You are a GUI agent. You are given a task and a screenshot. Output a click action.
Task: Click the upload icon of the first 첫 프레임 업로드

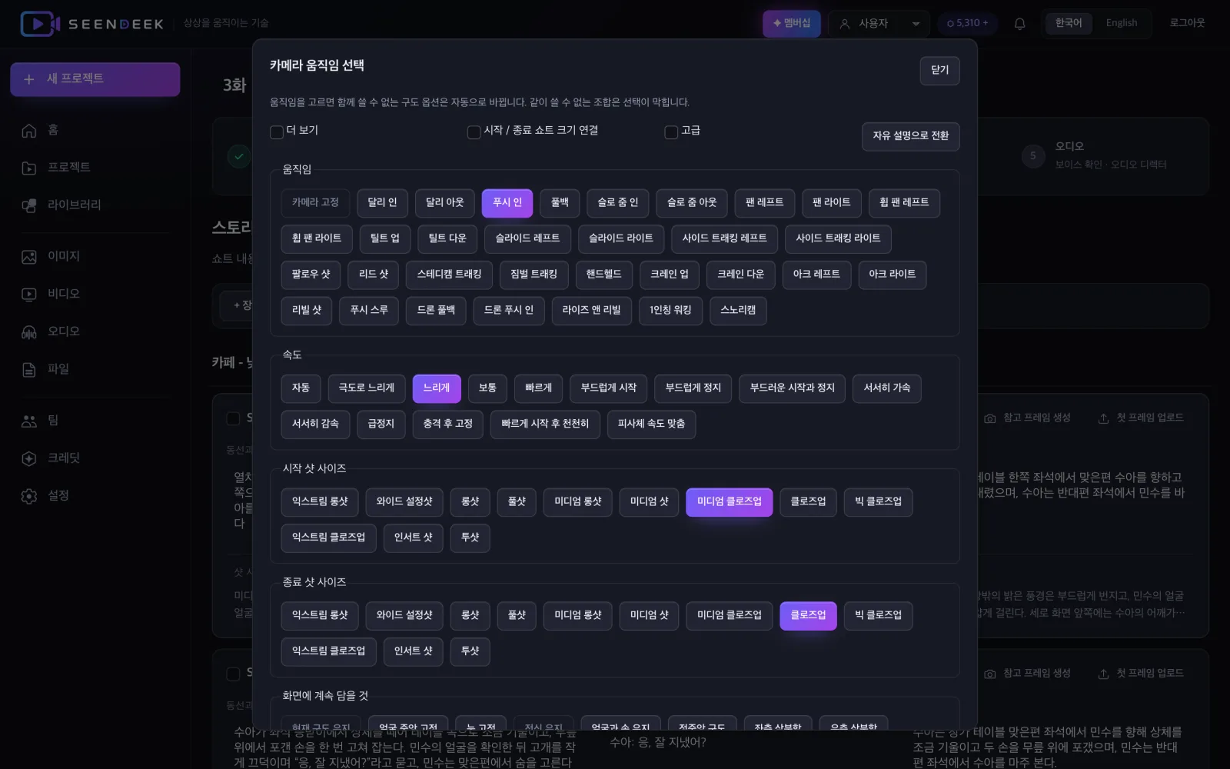1103,418
